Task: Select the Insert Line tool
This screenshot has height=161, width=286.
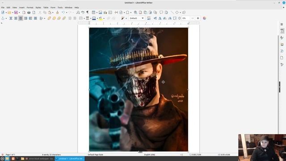Action: tap(172, 13)
